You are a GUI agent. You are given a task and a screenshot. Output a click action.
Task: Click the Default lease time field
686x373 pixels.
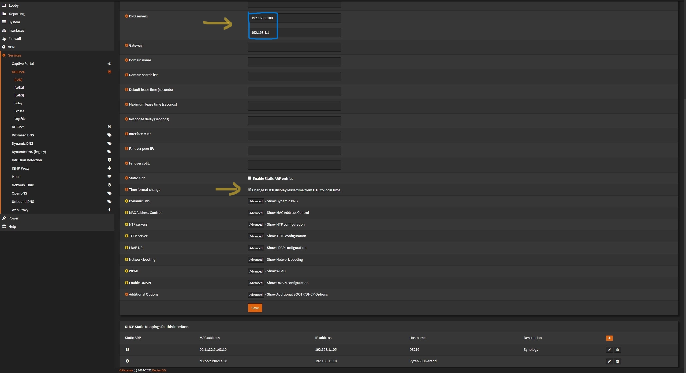pos(294,91)
